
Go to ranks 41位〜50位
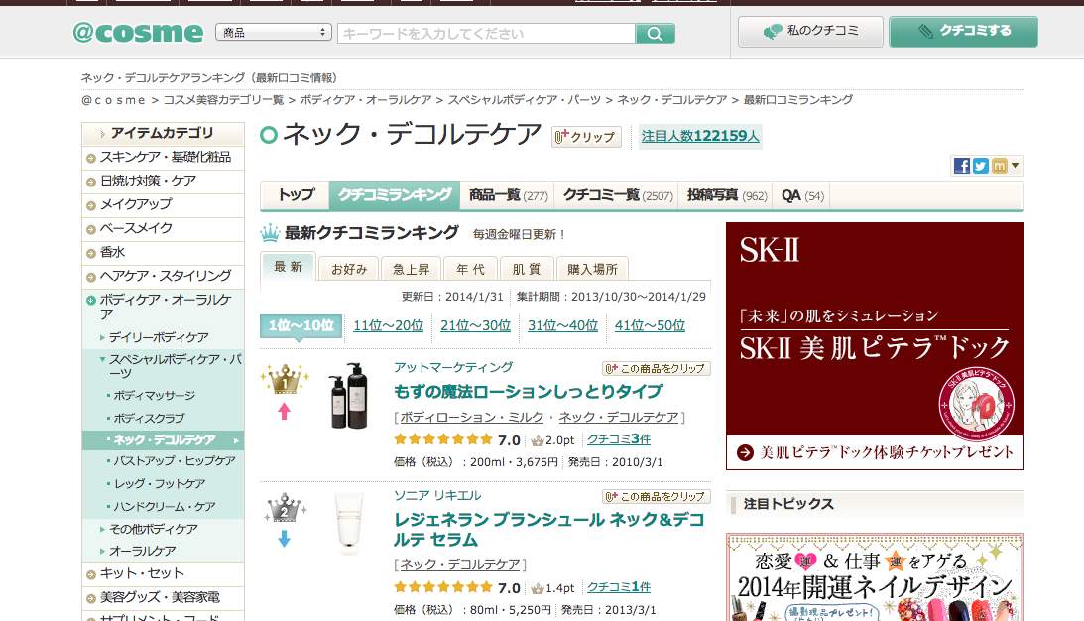pos(650,325)
